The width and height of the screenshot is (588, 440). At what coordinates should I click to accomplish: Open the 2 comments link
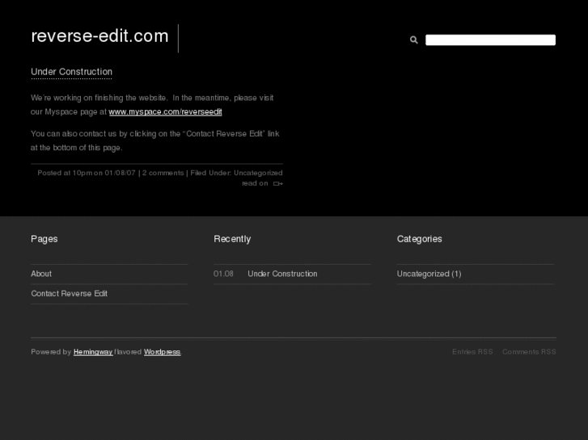click(163, 173)
